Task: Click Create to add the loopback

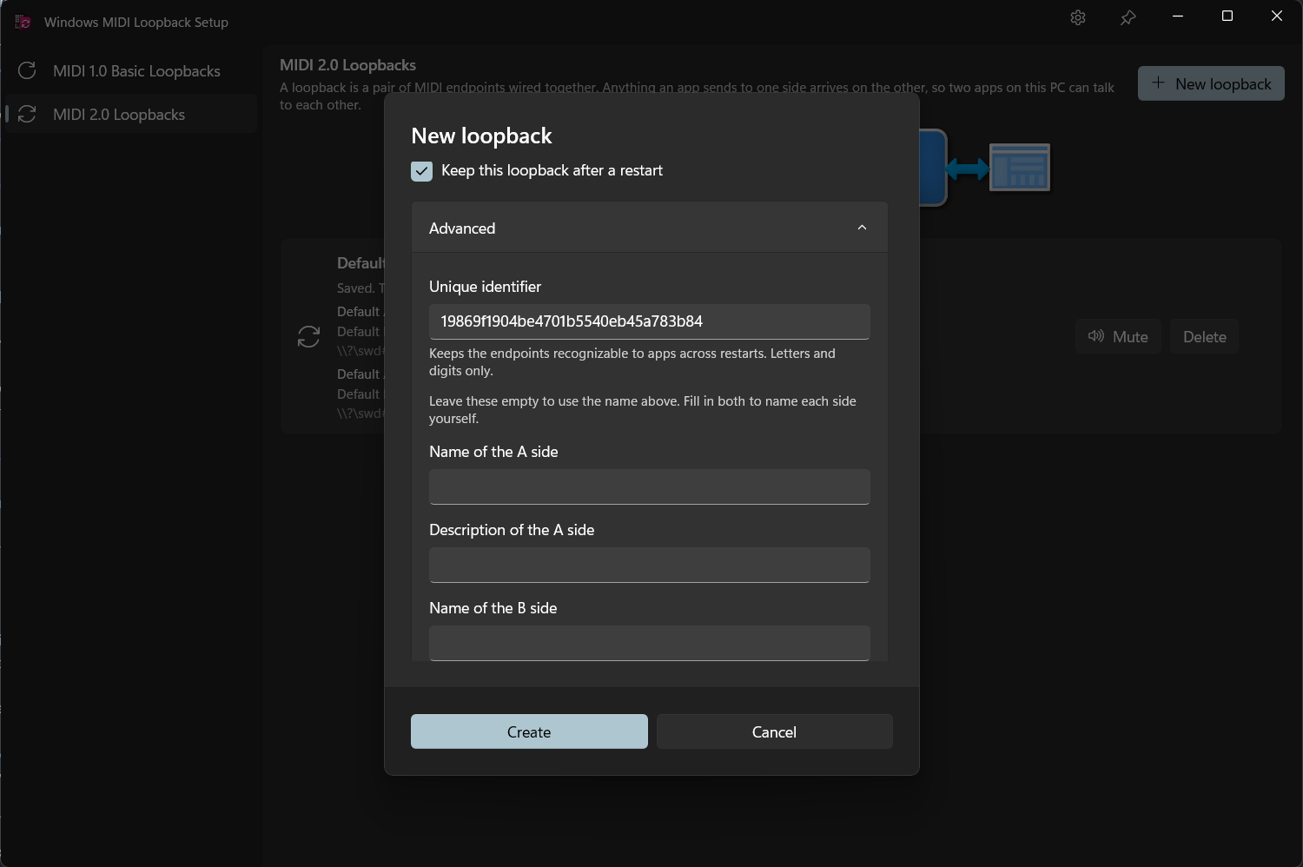Action: [x=529, y=731]
